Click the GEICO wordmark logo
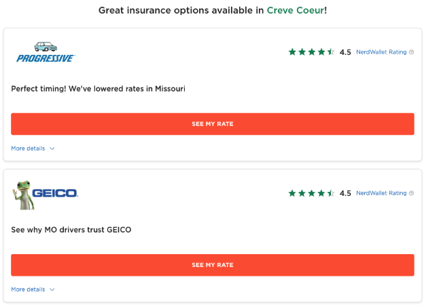The width and height of the screenshot is (426, 307). (x=58, y=193)
